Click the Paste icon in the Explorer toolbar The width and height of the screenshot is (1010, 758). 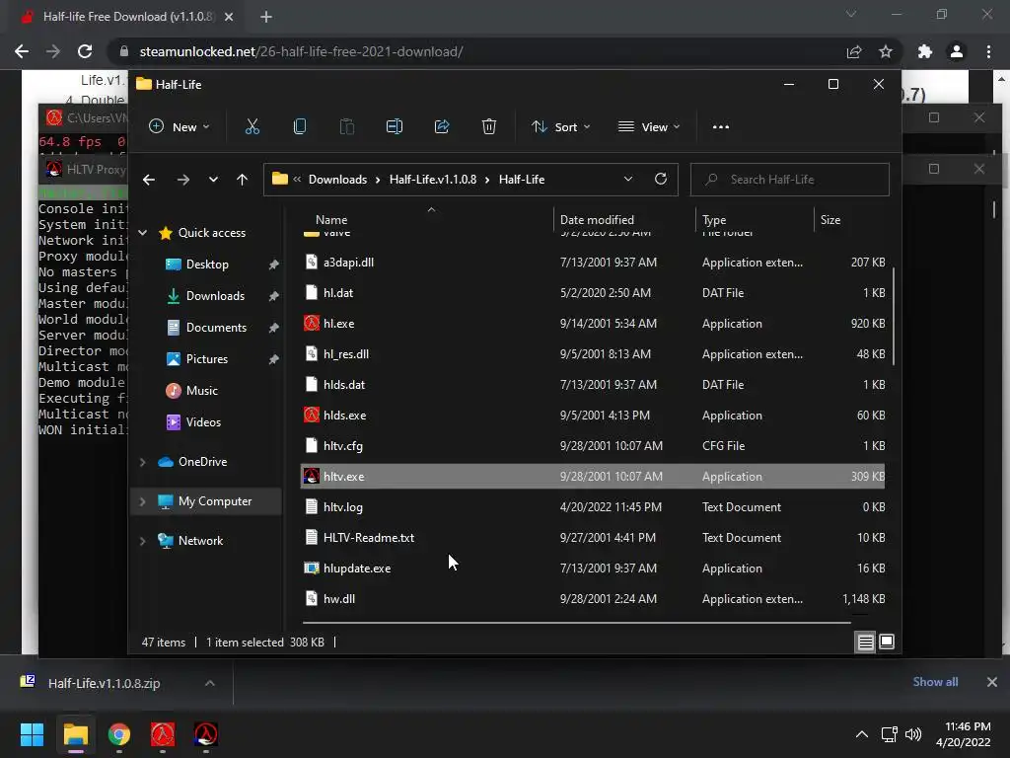click(346, 127)
